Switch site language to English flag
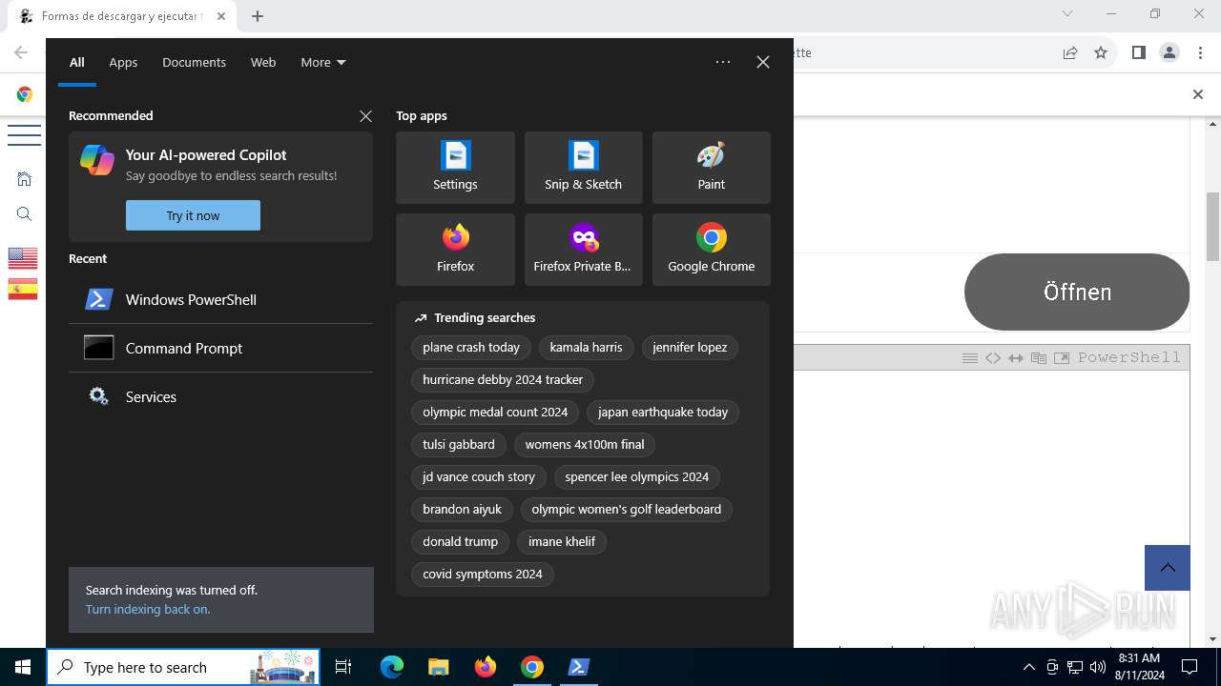1221x686 pixels. 23,258
